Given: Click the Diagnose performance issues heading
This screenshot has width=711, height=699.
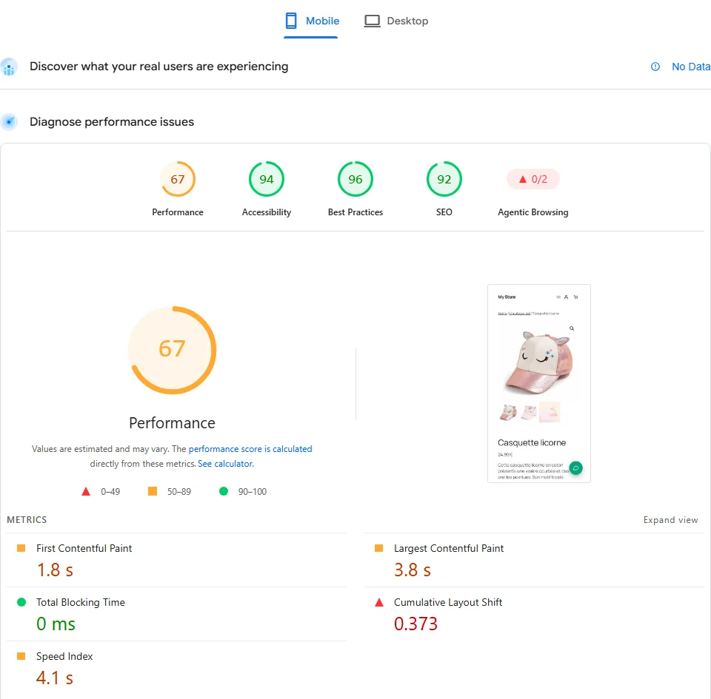Looking at the screenshot, I should 112,122.
